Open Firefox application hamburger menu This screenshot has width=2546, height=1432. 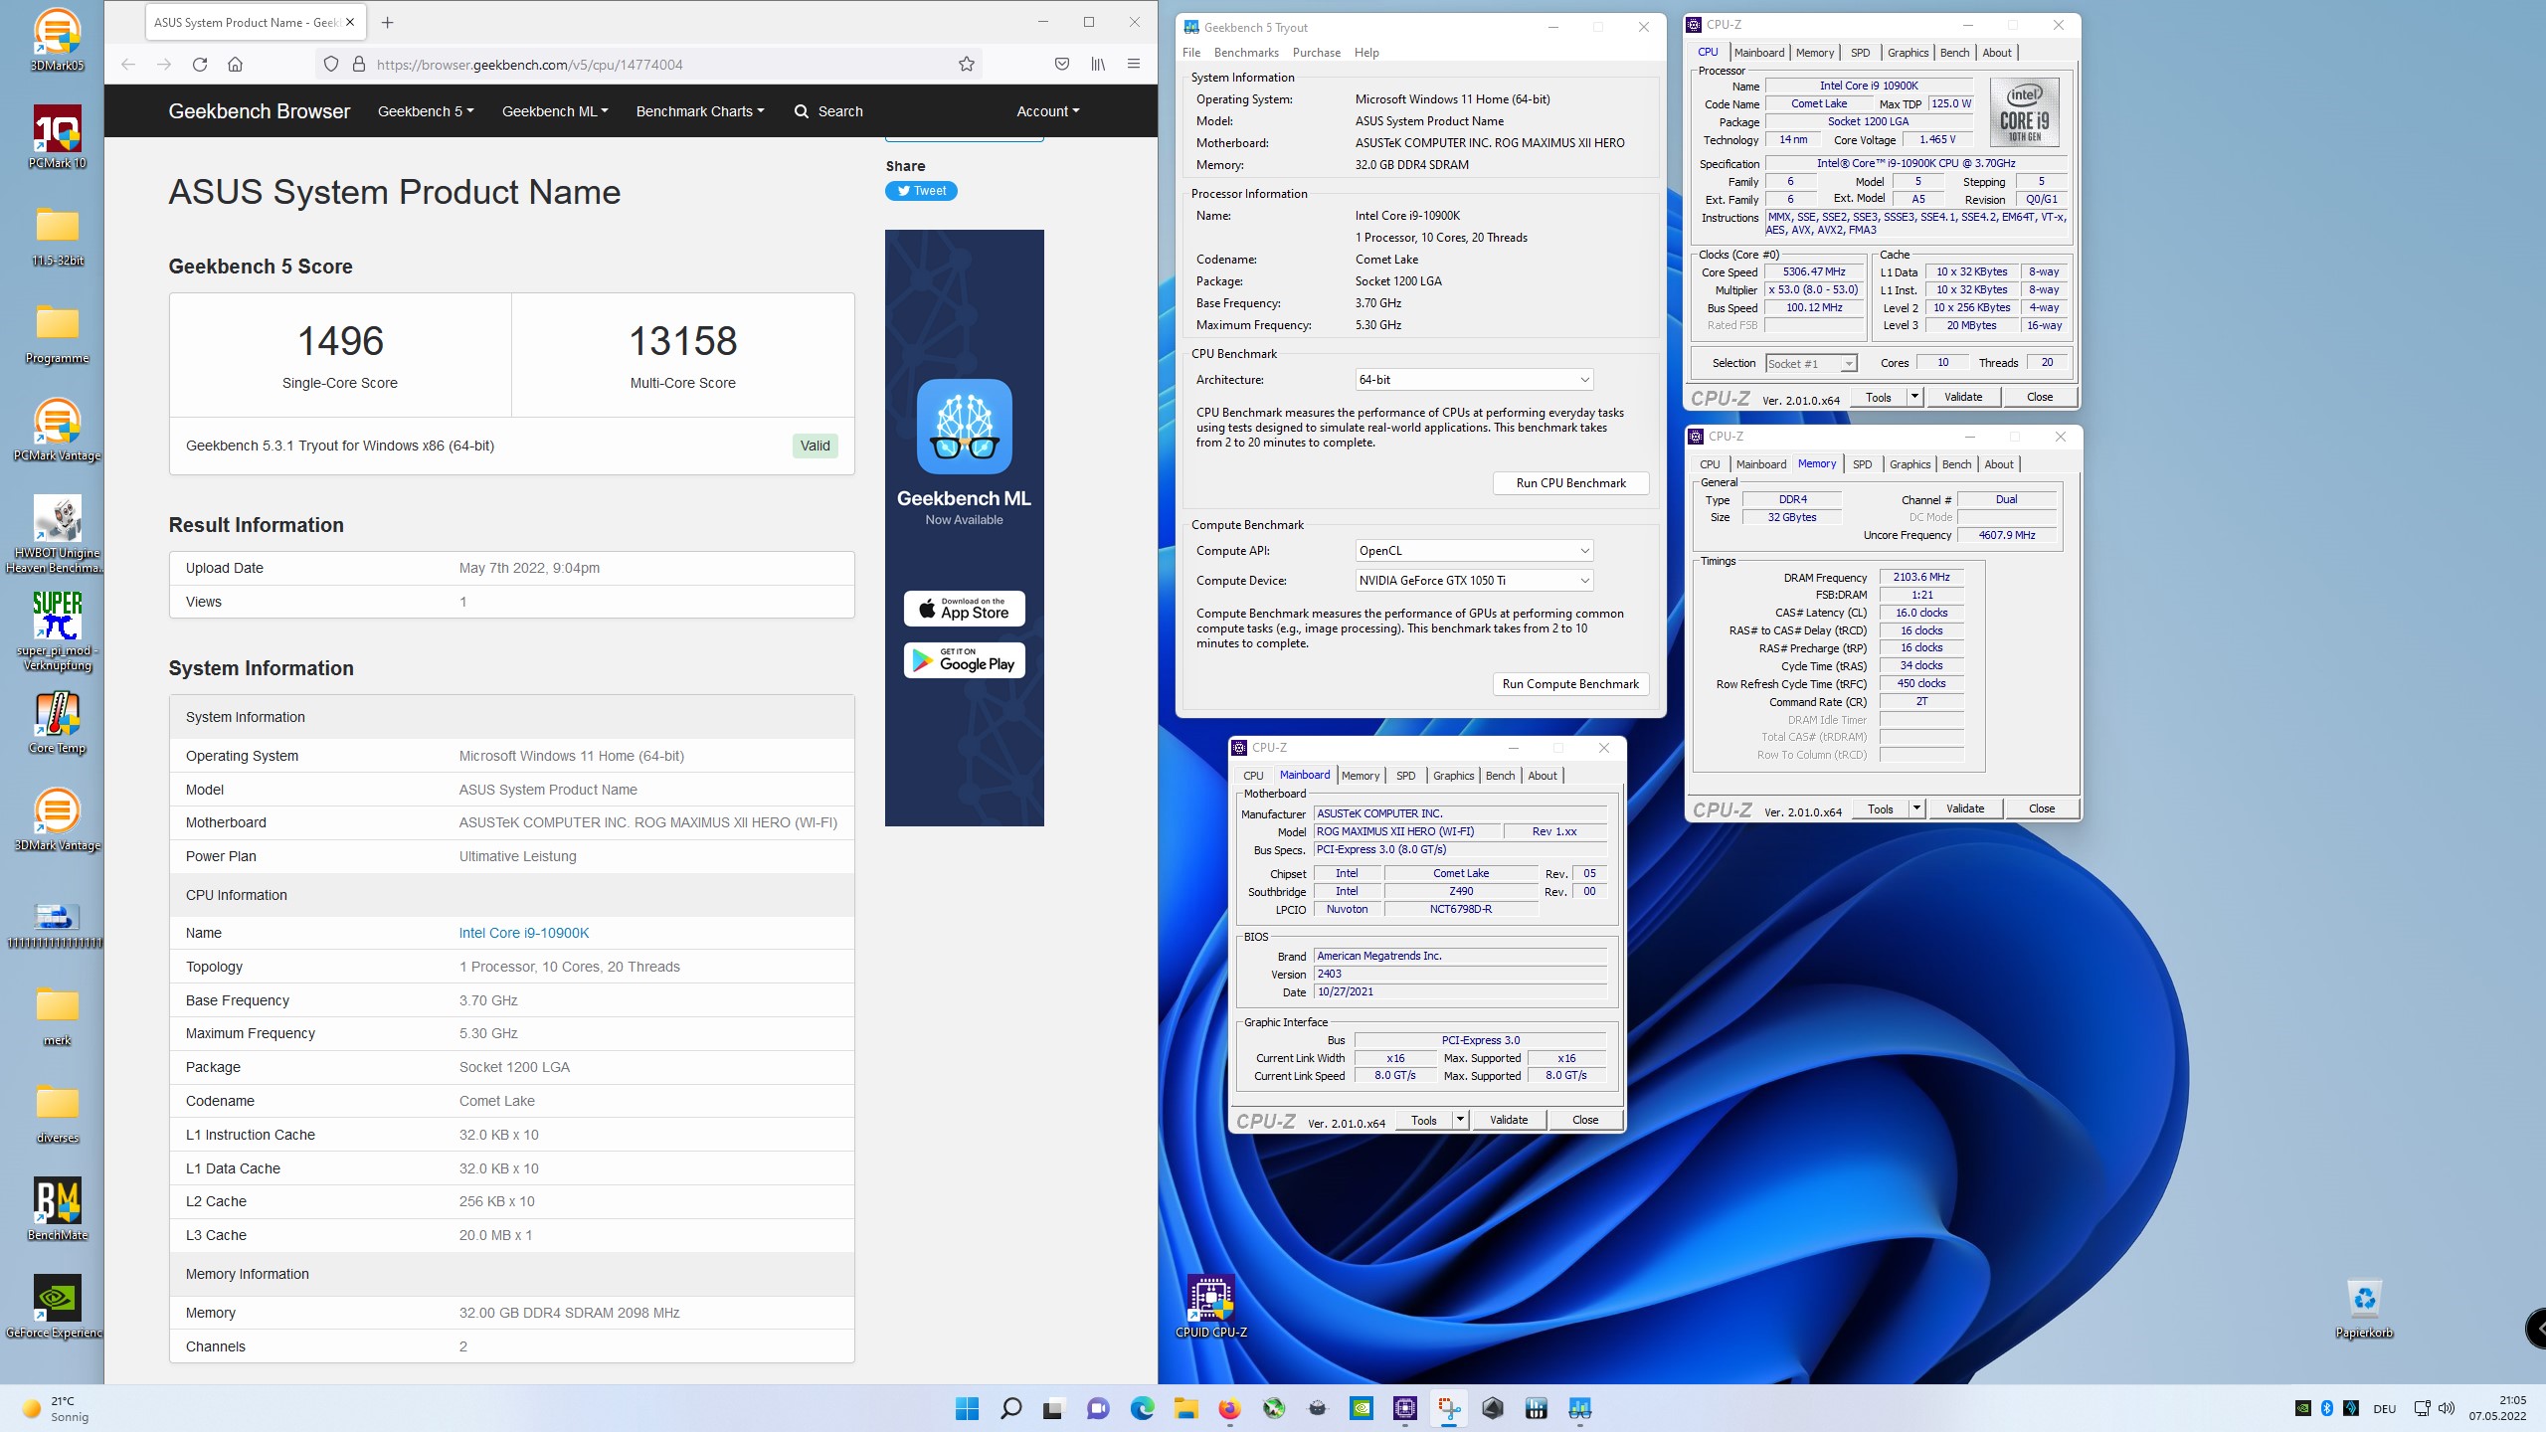pyautogui.click(x=1133, y=65)
